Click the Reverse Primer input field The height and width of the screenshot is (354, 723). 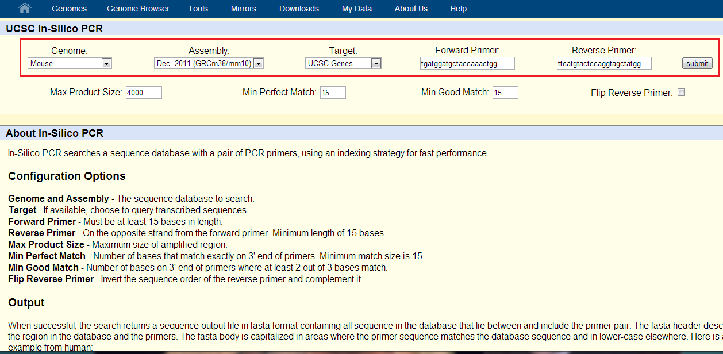(603, 64)
